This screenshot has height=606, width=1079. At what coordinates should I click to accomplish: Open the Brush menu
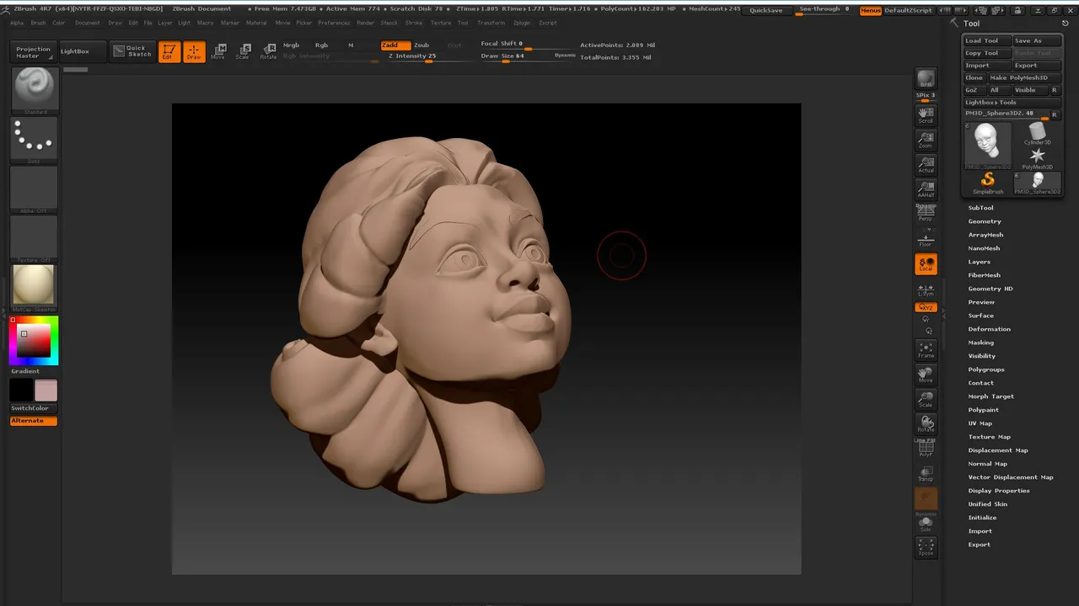click(x=39, y=23)
